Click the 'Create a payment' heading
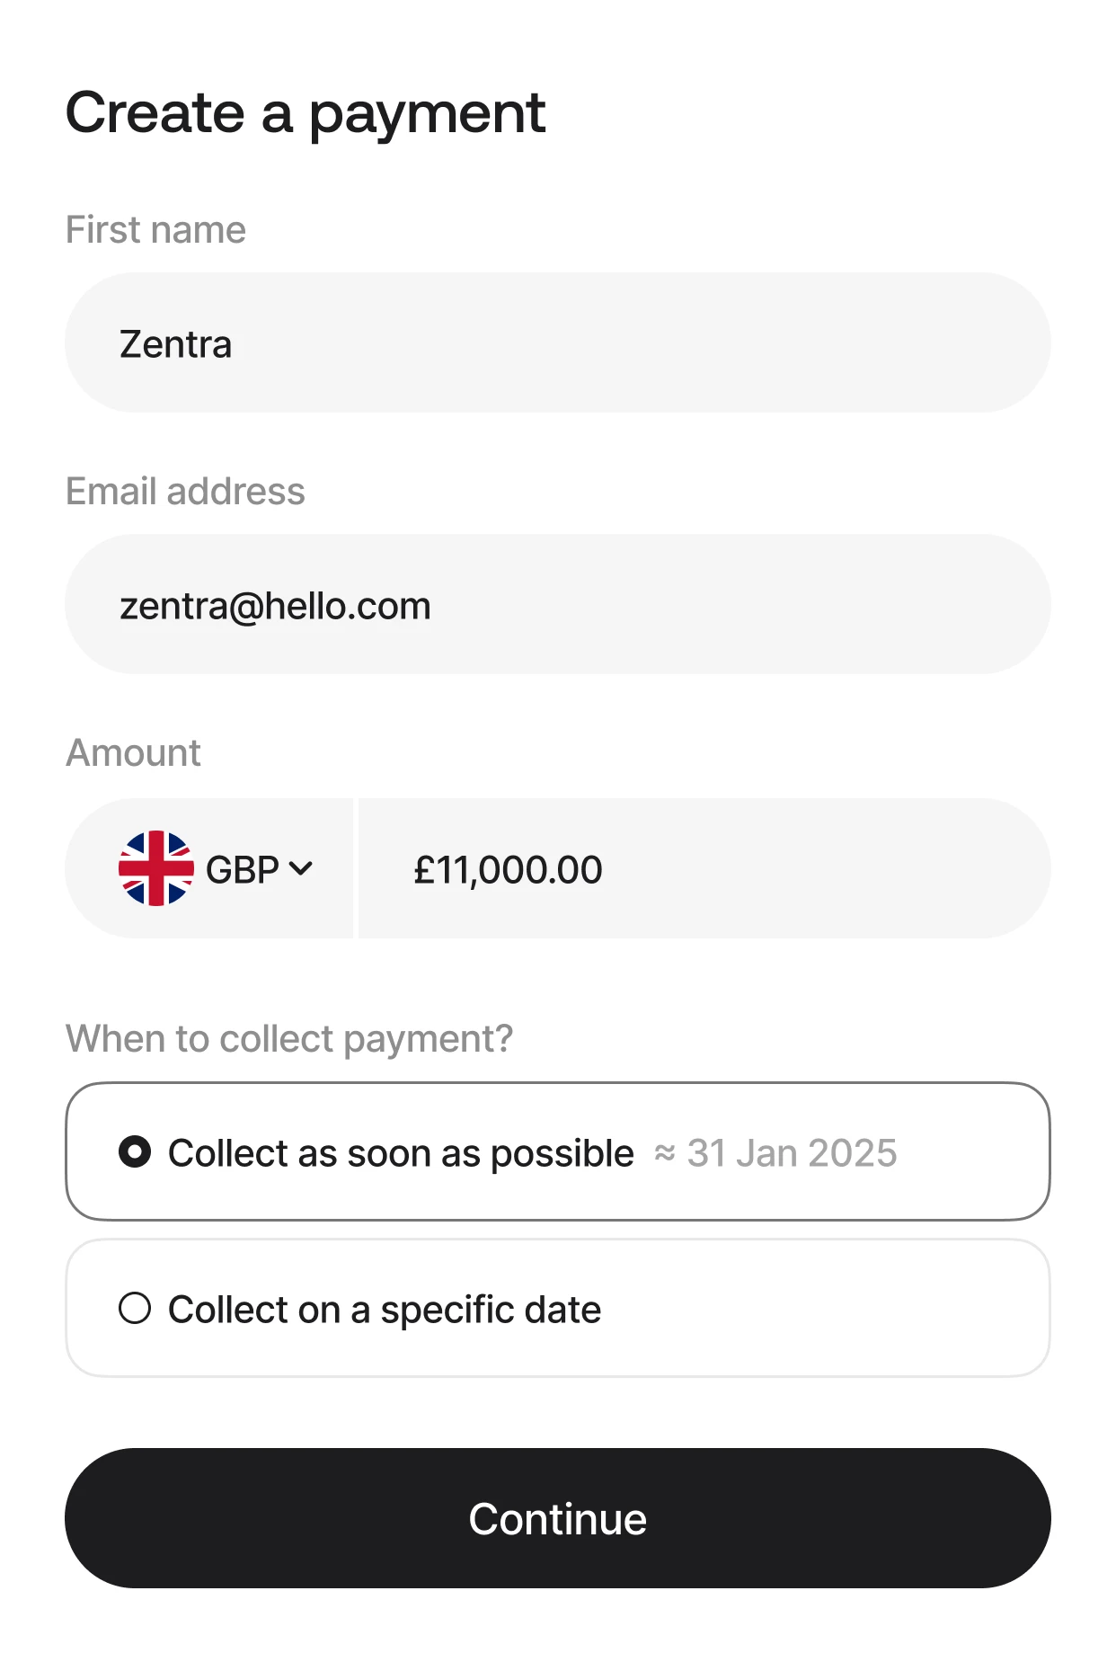This screenshot has height=1653, width=1116. (x=306, y=114)
